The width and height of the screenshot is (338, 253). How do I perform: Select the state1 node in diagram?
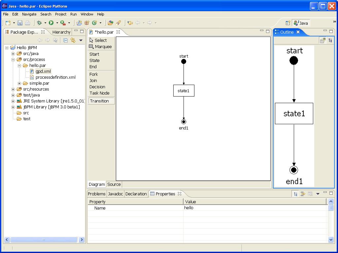pos(184,91)
